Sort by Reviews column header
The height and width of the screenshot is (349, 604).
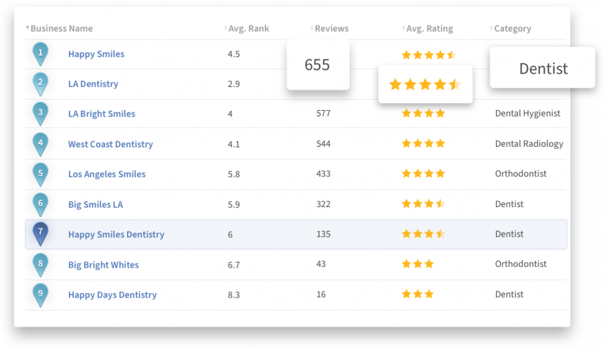tap(331, 29)
